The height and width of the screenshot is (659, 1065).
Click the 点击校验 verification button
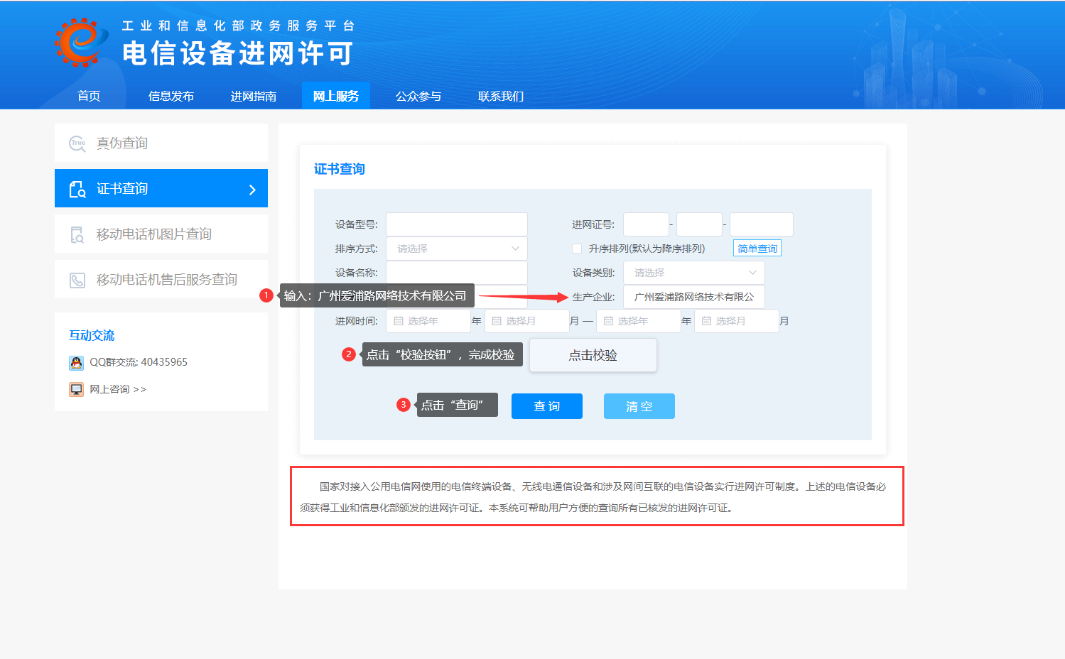593,355
